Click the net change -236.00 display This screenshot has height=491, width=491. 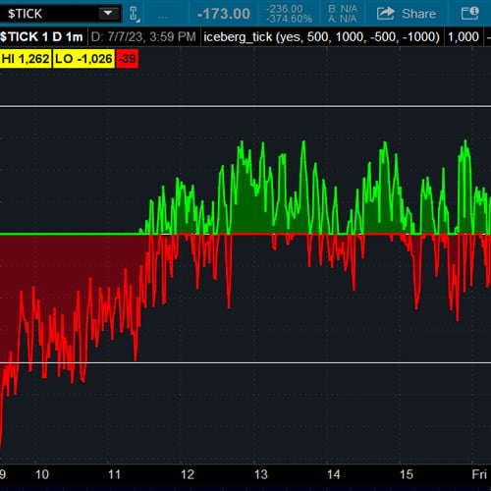click(285, 9)
